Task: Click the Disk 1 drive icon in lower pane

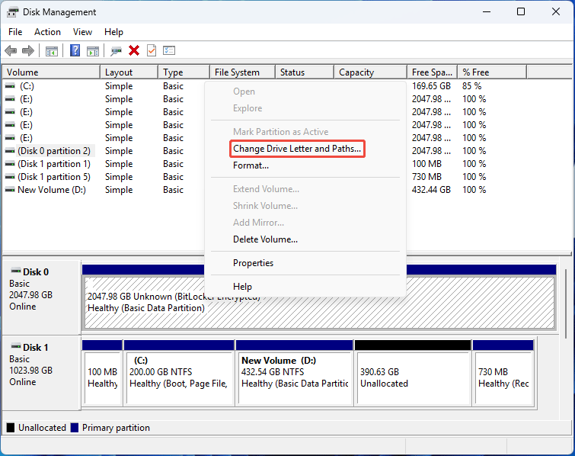Action: click(16, 346)
